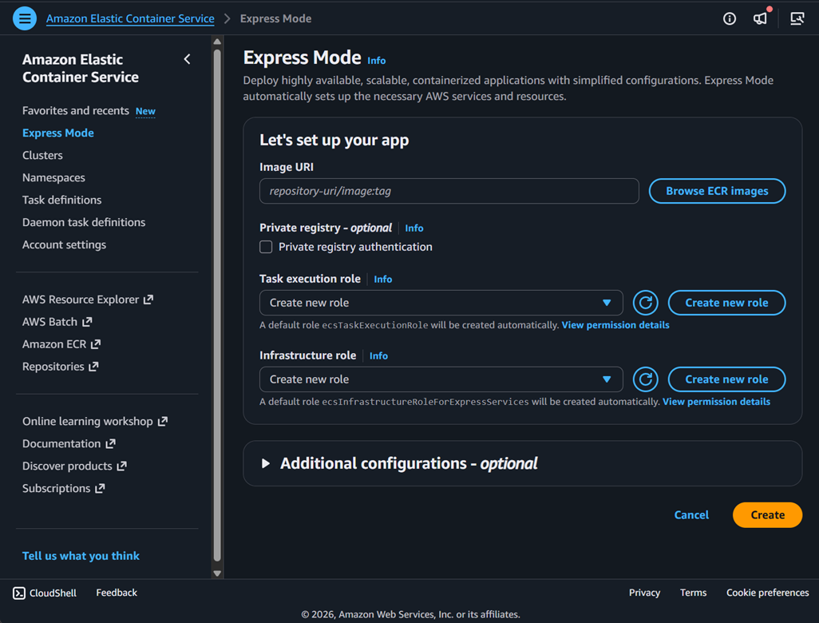Click Create new role for Infrastructure role
819x623 pixels.
tap(726, 379)
